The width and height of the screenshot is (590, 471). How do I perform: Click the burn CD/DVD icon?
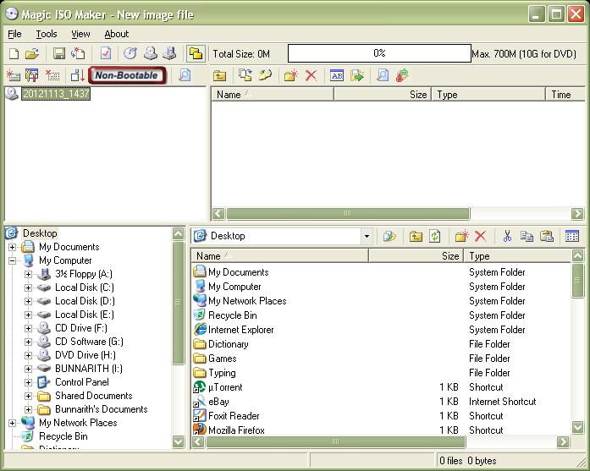click(130, 54)
